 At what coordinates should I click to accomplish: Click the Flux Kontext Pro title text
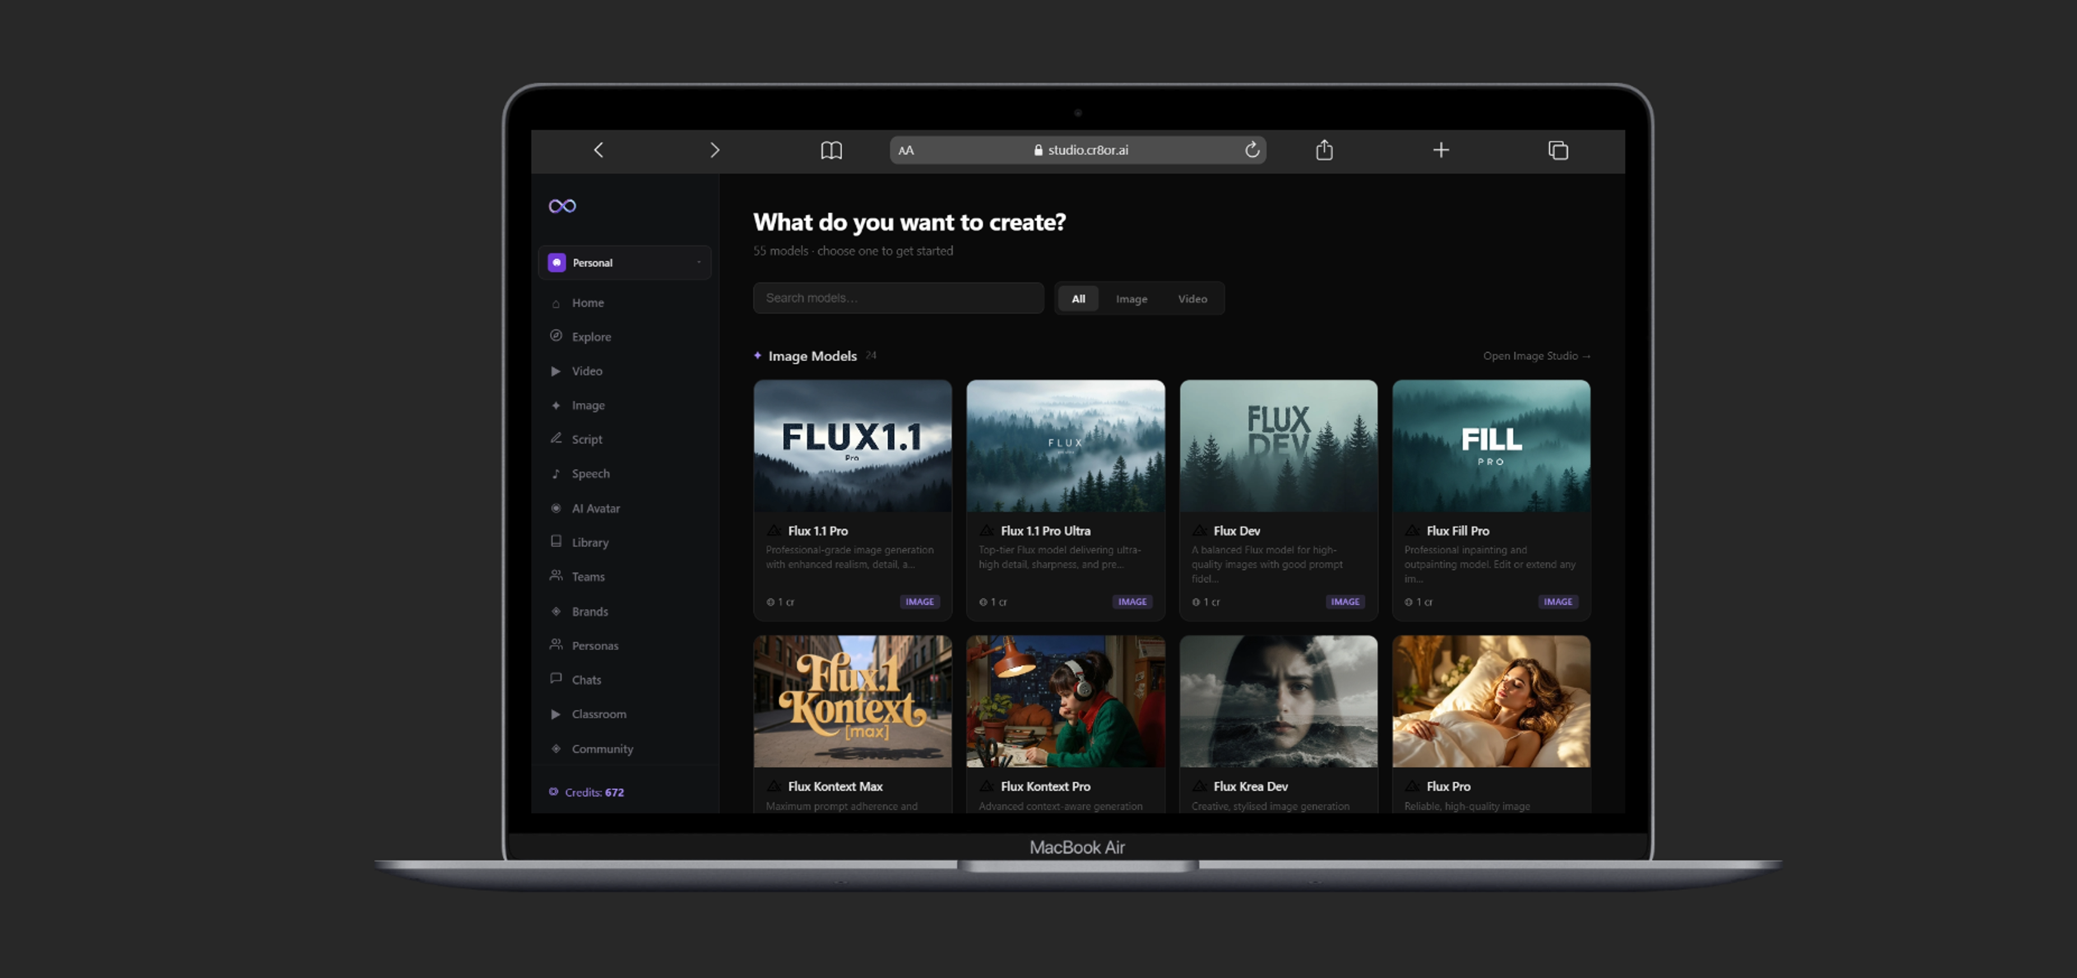[1045, 786]
